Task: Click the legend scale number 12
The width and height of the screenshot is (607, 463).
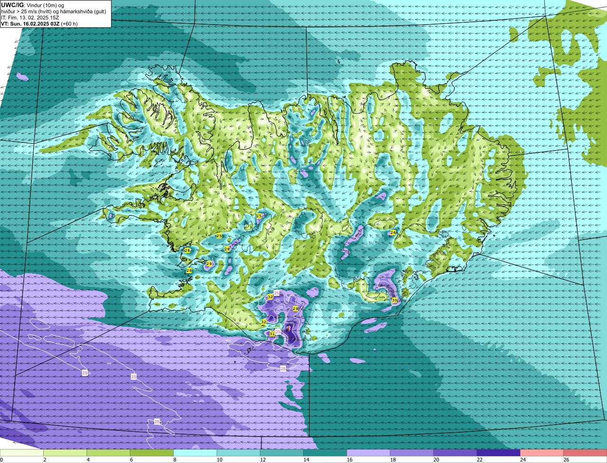Action: pos(262,460)
